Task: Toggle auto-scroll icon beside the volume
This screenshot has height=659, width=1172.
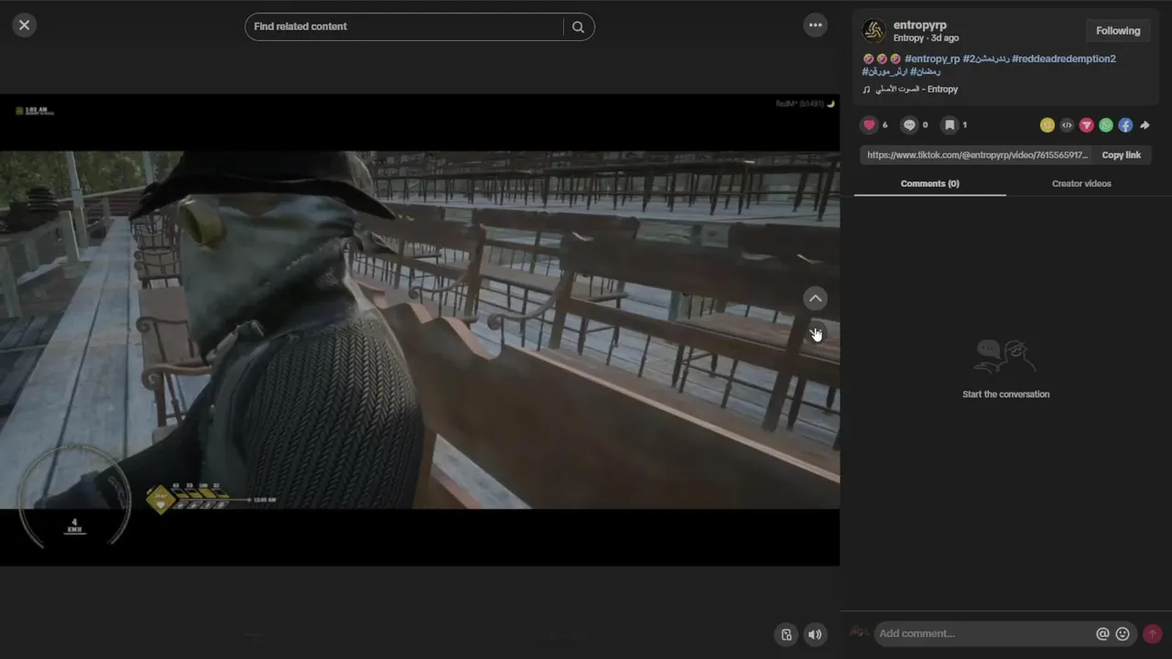Action: click(786, 634)
